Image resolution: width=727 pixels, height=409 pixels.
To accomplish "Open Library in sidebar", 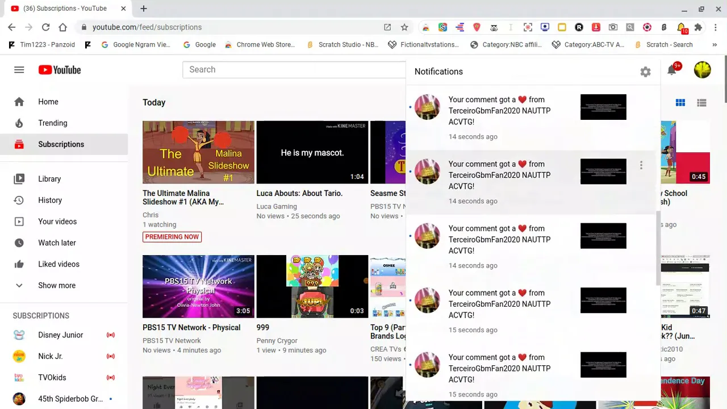I will click(x=64, y=179).
